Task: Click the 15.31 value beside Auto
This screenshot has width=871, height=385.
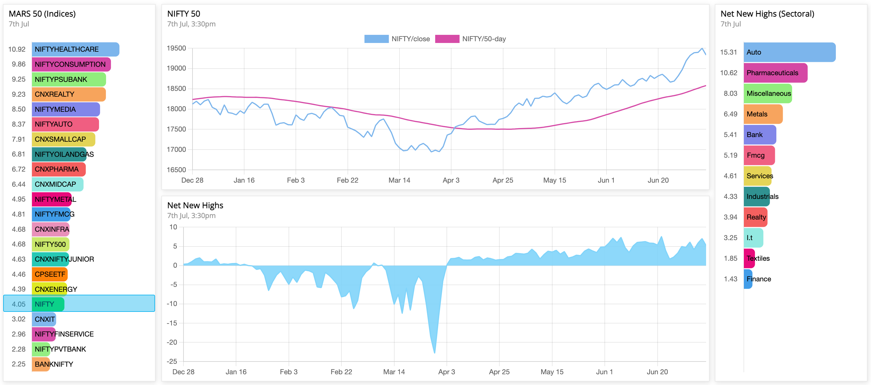Action: coord(728,52)
